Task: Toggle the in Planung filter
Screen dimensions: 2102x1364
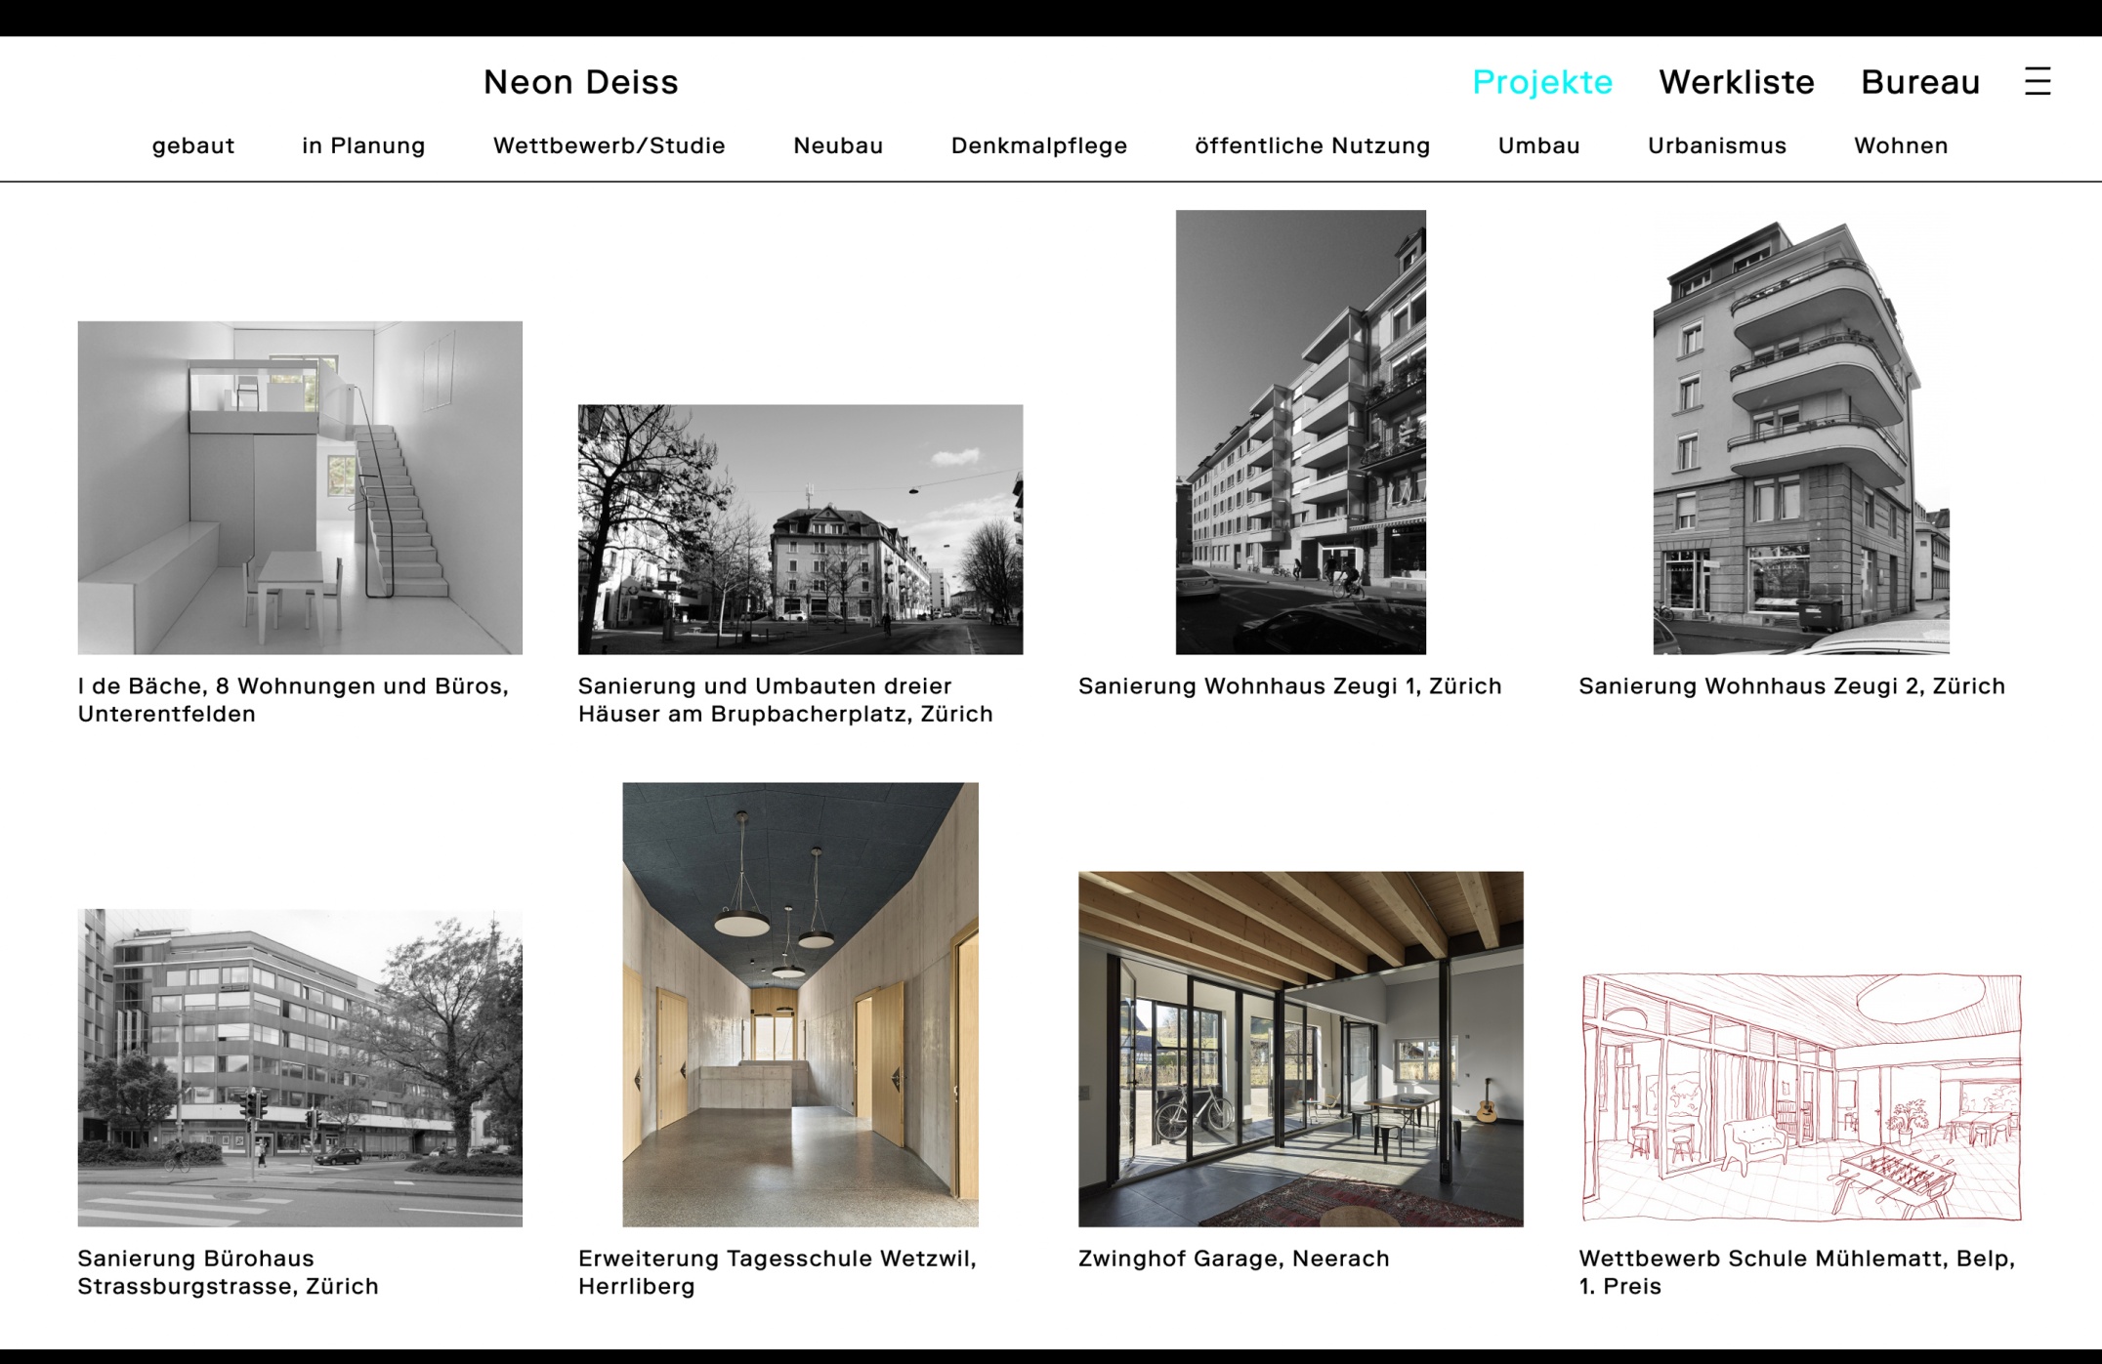Action: (363, 145)
